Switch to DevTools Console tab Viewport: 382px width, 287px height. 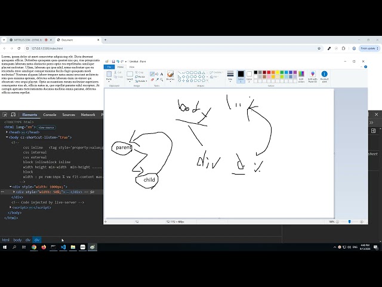[x=50, y=115]
